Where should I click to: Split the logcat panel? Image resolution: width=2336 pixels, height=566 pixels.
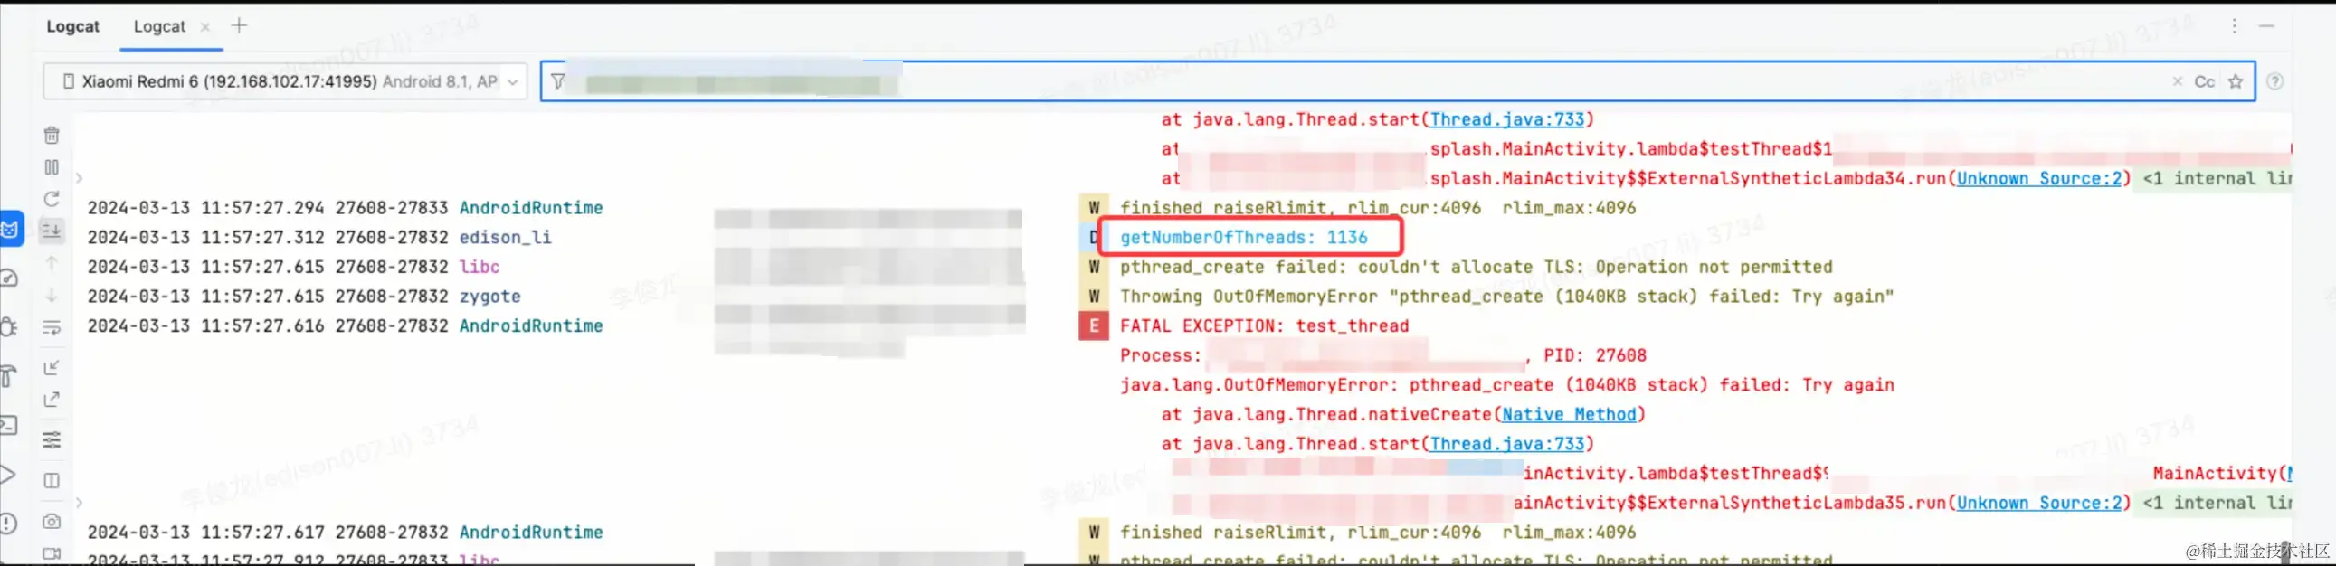pos(52,481)
